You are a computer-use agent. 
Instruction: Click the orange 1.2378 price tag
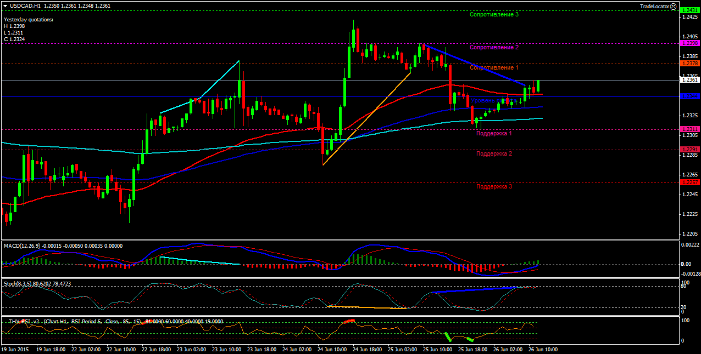(689, 63)
